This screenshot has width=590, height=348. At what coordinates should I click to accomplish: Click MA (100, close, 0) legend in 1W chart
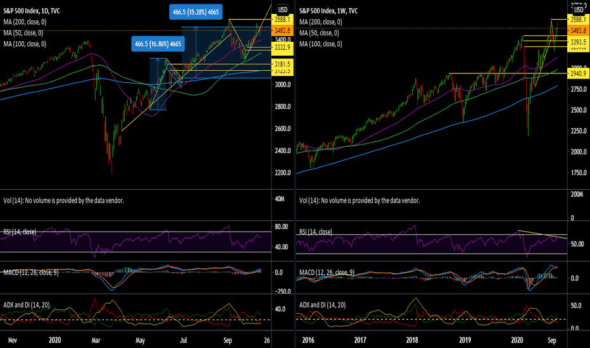click(x=321, y=44)
